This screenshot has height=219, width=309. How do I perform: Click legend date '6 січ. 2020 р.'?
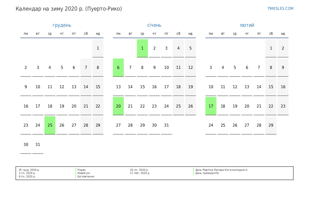[27, 177]
